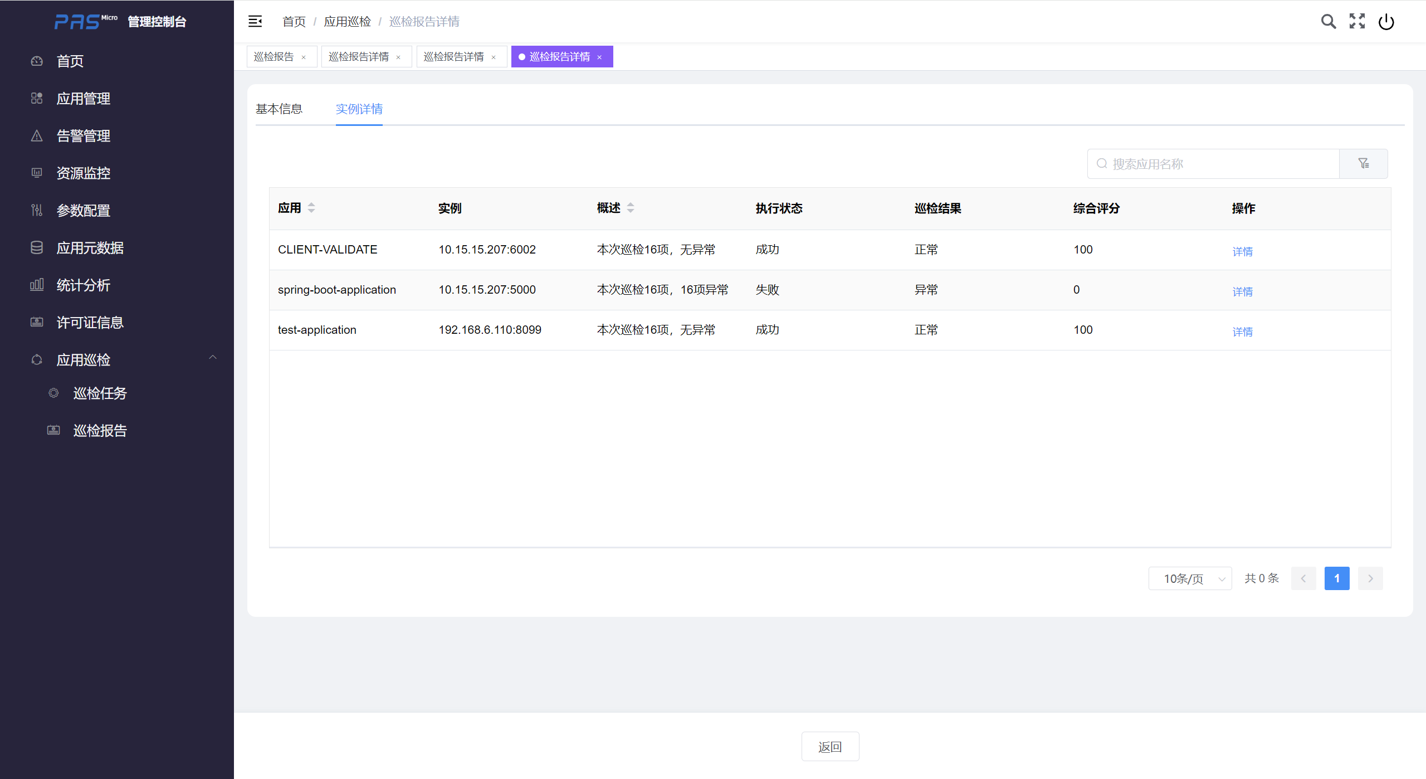Collapse the sidebar with hamburger icon

point(255,21)
